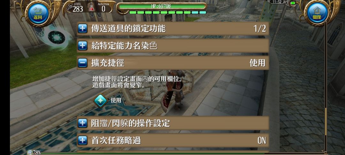Select the 使用 text option label
The width and height of the screenshot is (345, 155).
116,100
